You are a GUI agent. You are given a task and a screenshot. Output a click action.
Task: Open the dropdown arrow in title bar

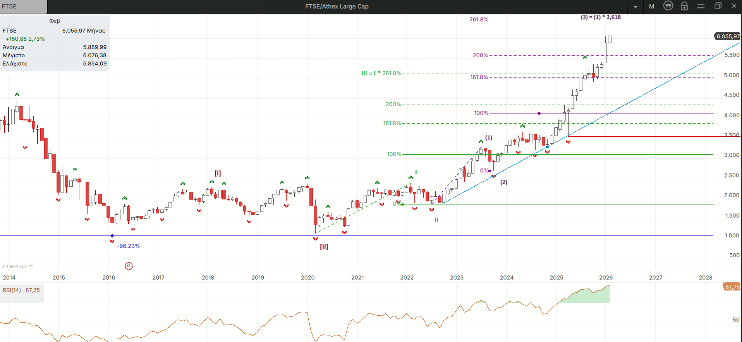pos(636,7)
